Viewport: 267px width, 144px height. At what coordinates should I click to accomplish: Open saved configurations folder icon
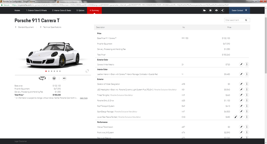204,10
